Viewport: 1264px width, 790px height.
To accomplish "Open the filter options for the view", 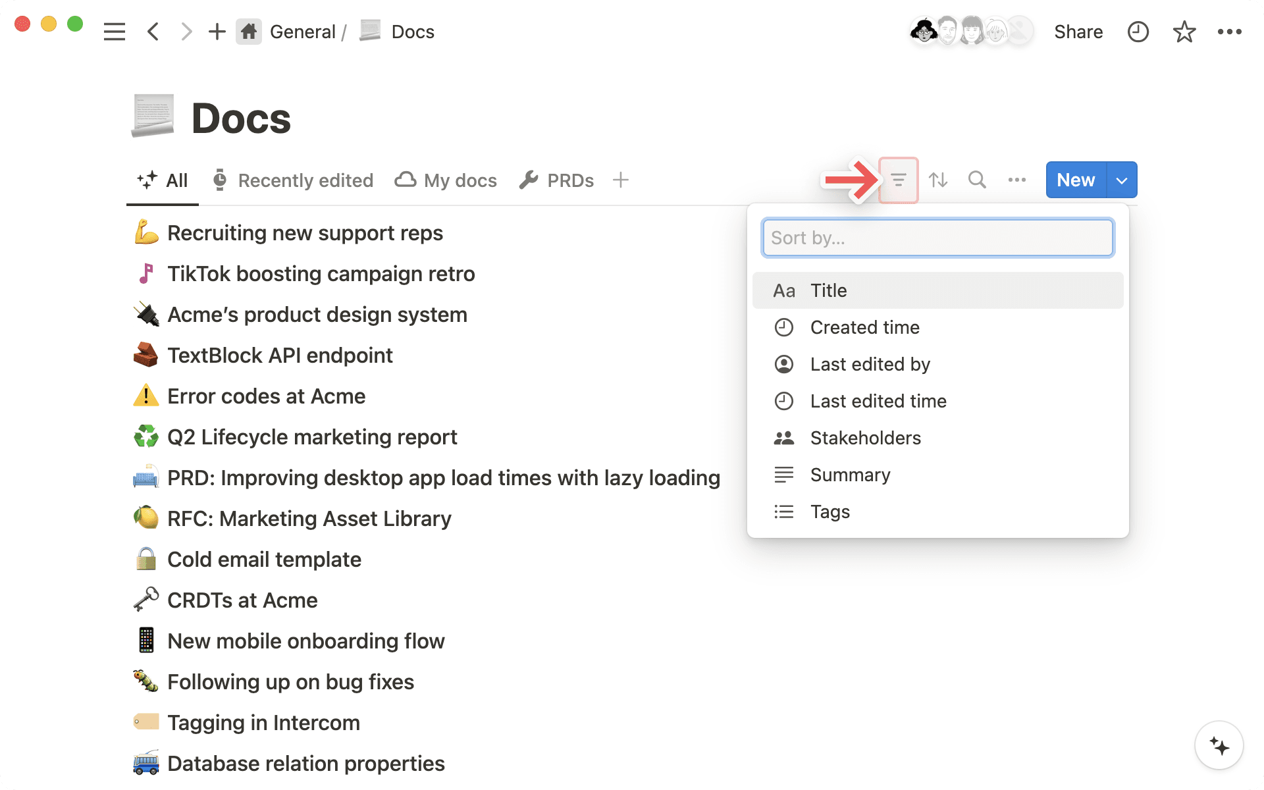I will tap(898, 180).
